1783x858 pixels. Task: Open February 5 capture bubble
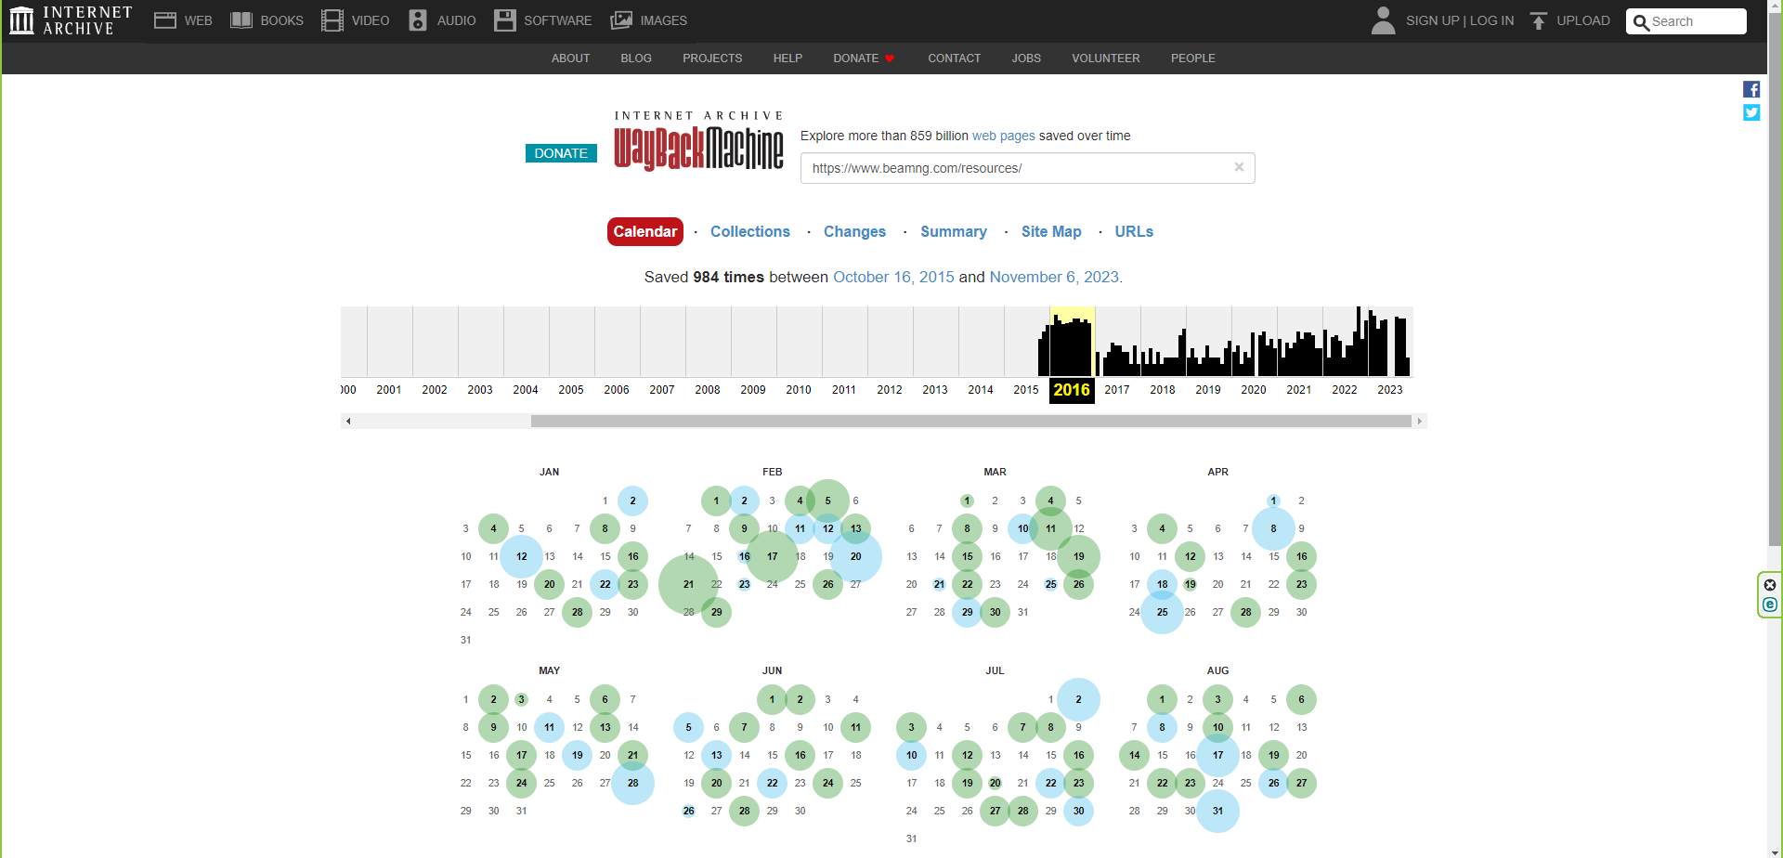827,500
